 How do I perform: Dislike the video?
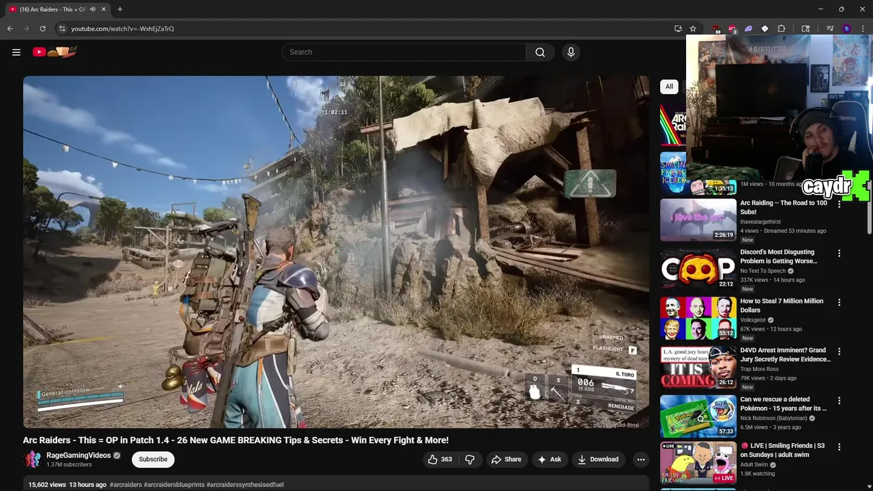point(469,460)
